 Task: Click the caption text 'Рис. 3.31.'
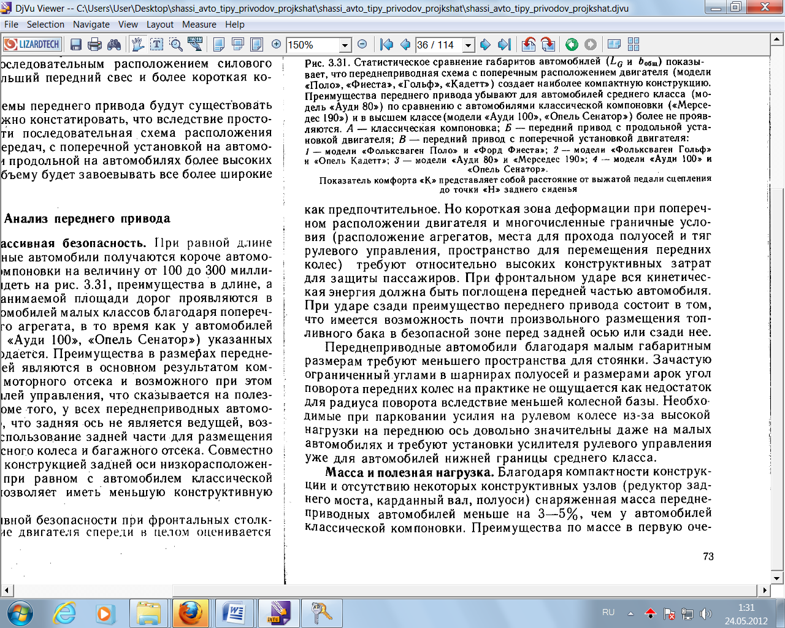point(327,63)
